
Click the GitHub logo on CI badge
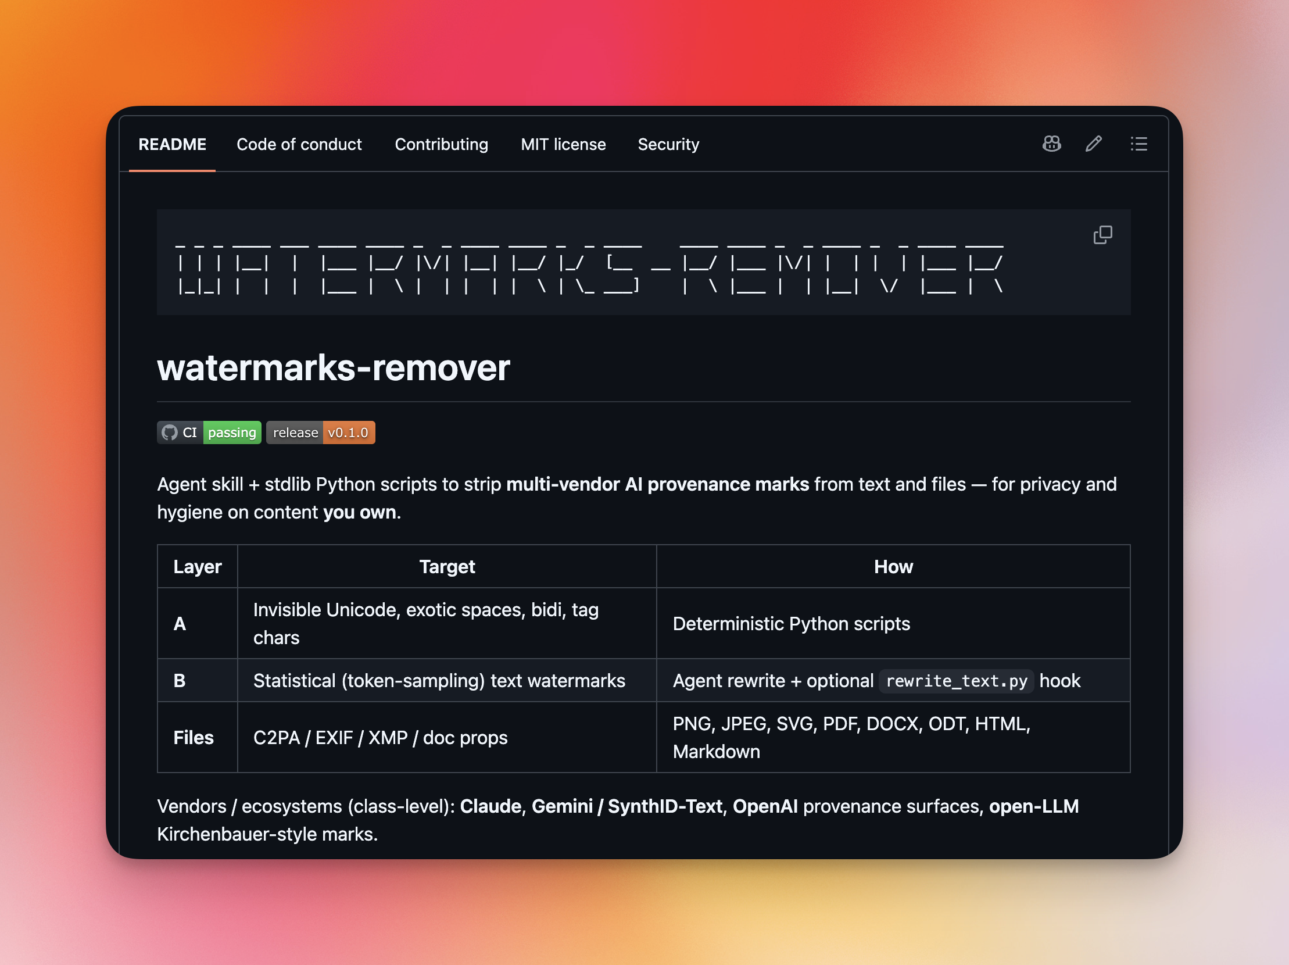click(x=170, y=433)
